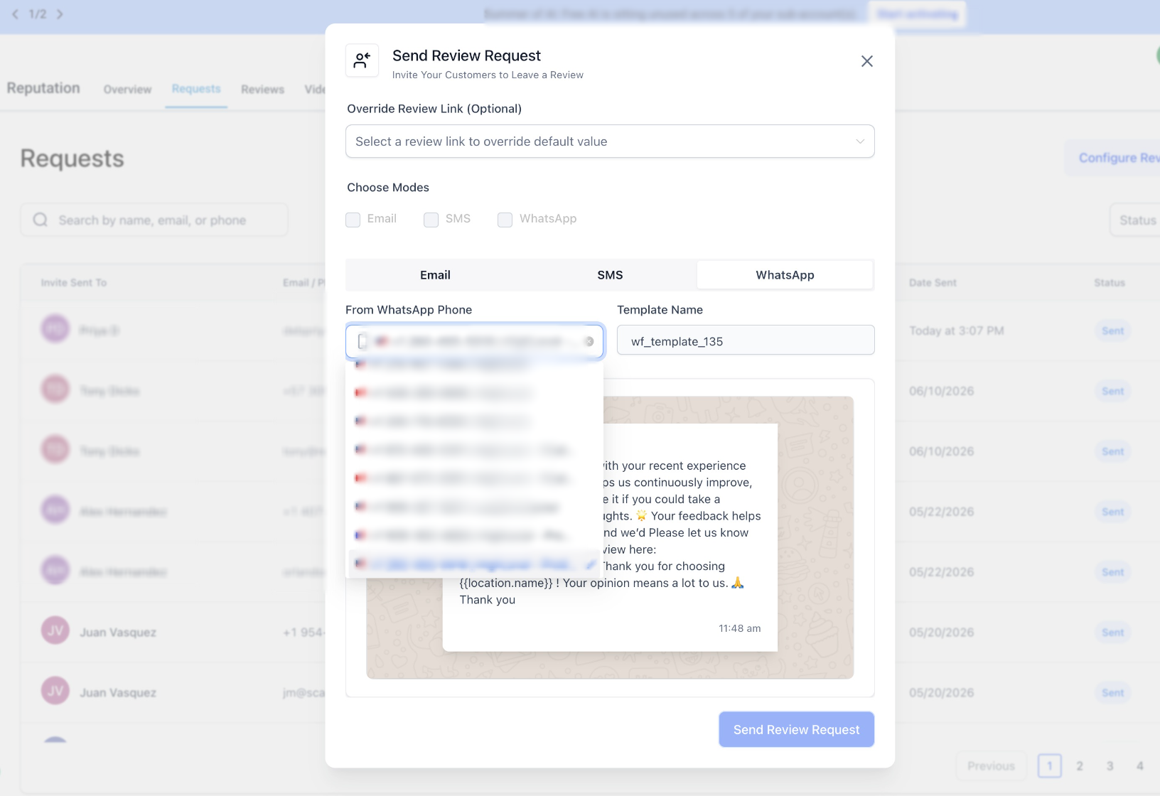
Task: Open the Requests tab in Reputation
Action: click(x=196, y=89)
